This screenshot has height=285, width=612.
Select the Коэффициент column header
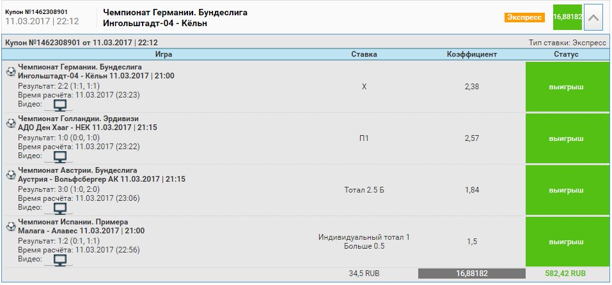click(x=471, y=54)
